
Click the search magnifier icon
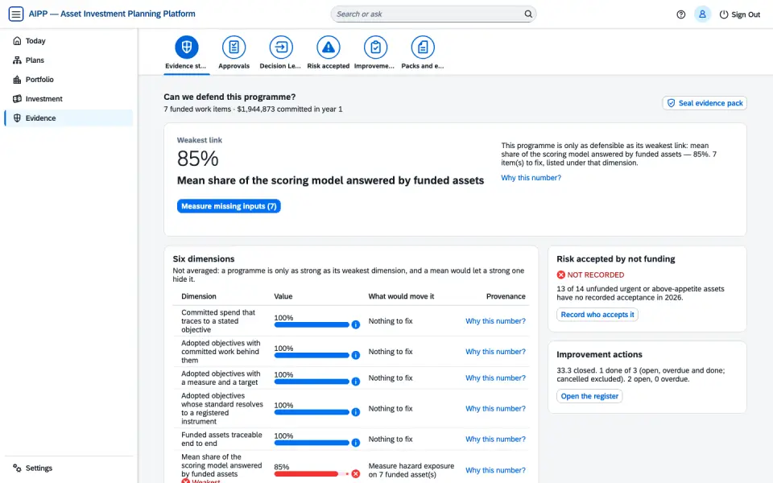528,14
